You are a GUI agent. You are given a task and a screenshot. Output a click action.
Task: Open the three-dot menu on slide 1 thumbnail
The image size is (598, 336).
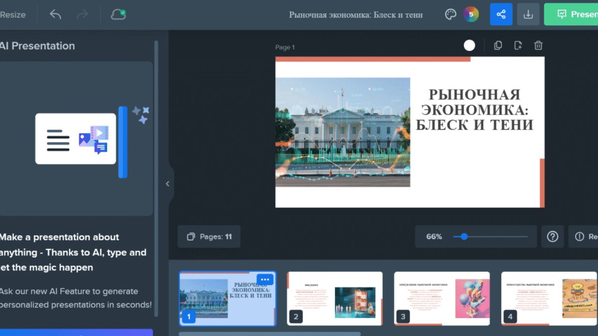(x=265, y=280)
